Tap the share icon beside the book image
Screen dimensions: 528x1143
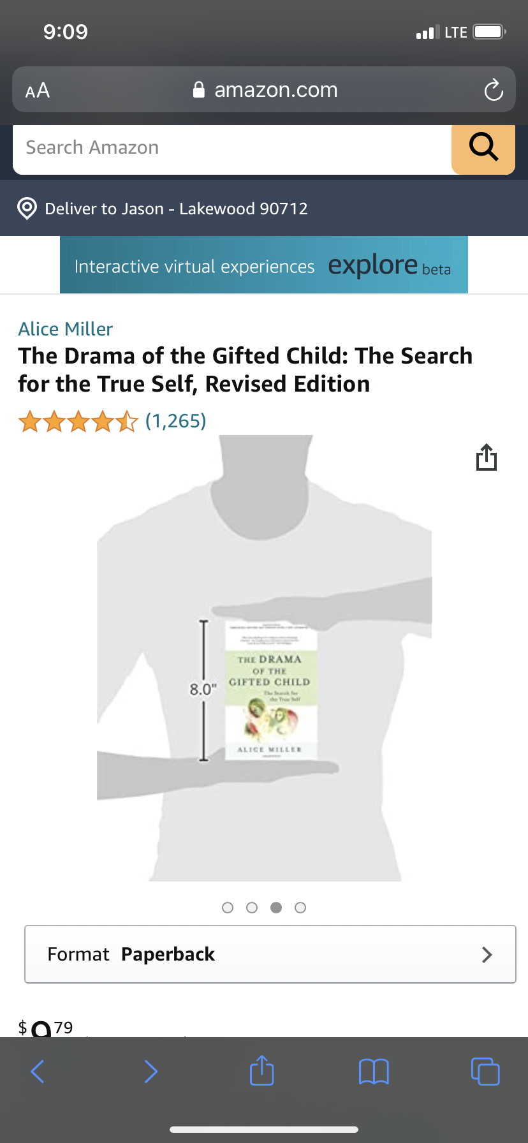487,457
